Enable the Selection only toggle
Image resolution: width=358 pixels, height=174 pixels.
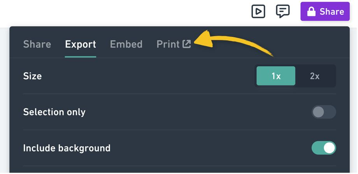tap(323, 112)
